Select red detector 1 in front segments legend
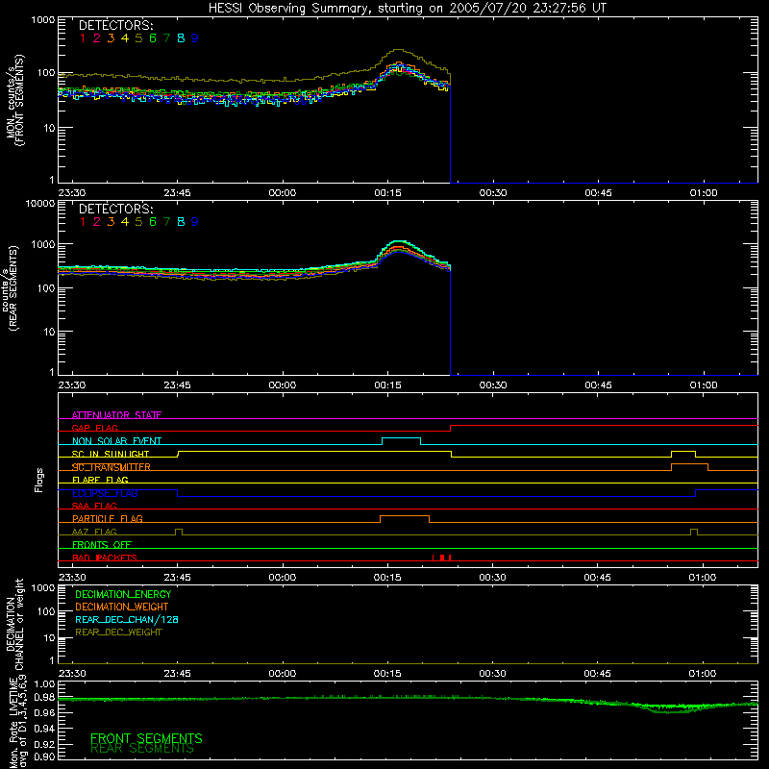Image resolution: width=769 pixels, height=769 pixels. [x=83, y=38]
